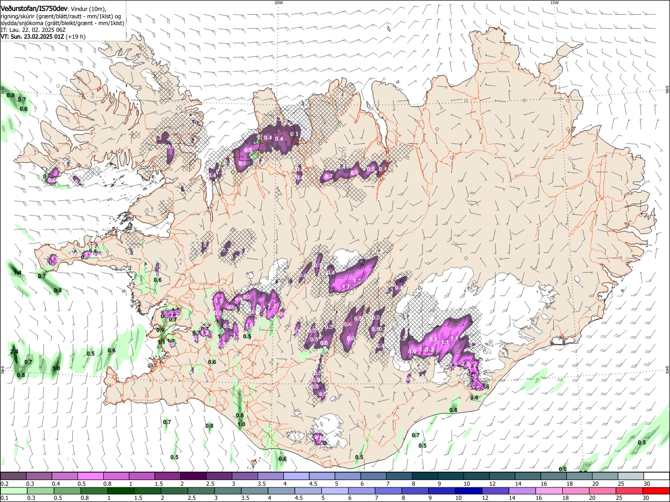
Task: Select the 0.2 swatch in the purple snow scale
Action: [x=13, y=476]
